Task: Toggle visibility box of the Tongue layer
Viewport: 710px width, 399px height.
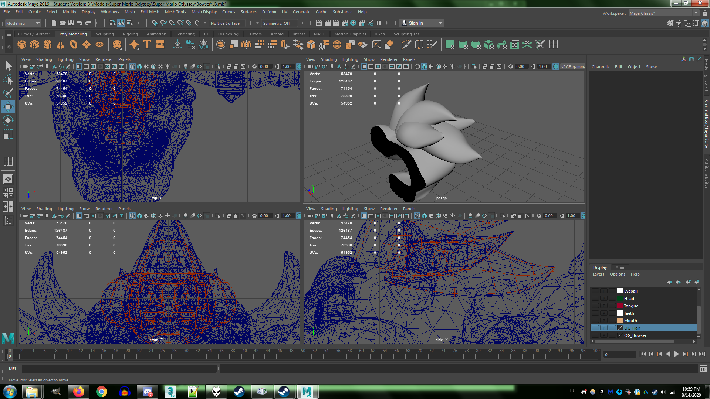Action: [x=595, y=306]
